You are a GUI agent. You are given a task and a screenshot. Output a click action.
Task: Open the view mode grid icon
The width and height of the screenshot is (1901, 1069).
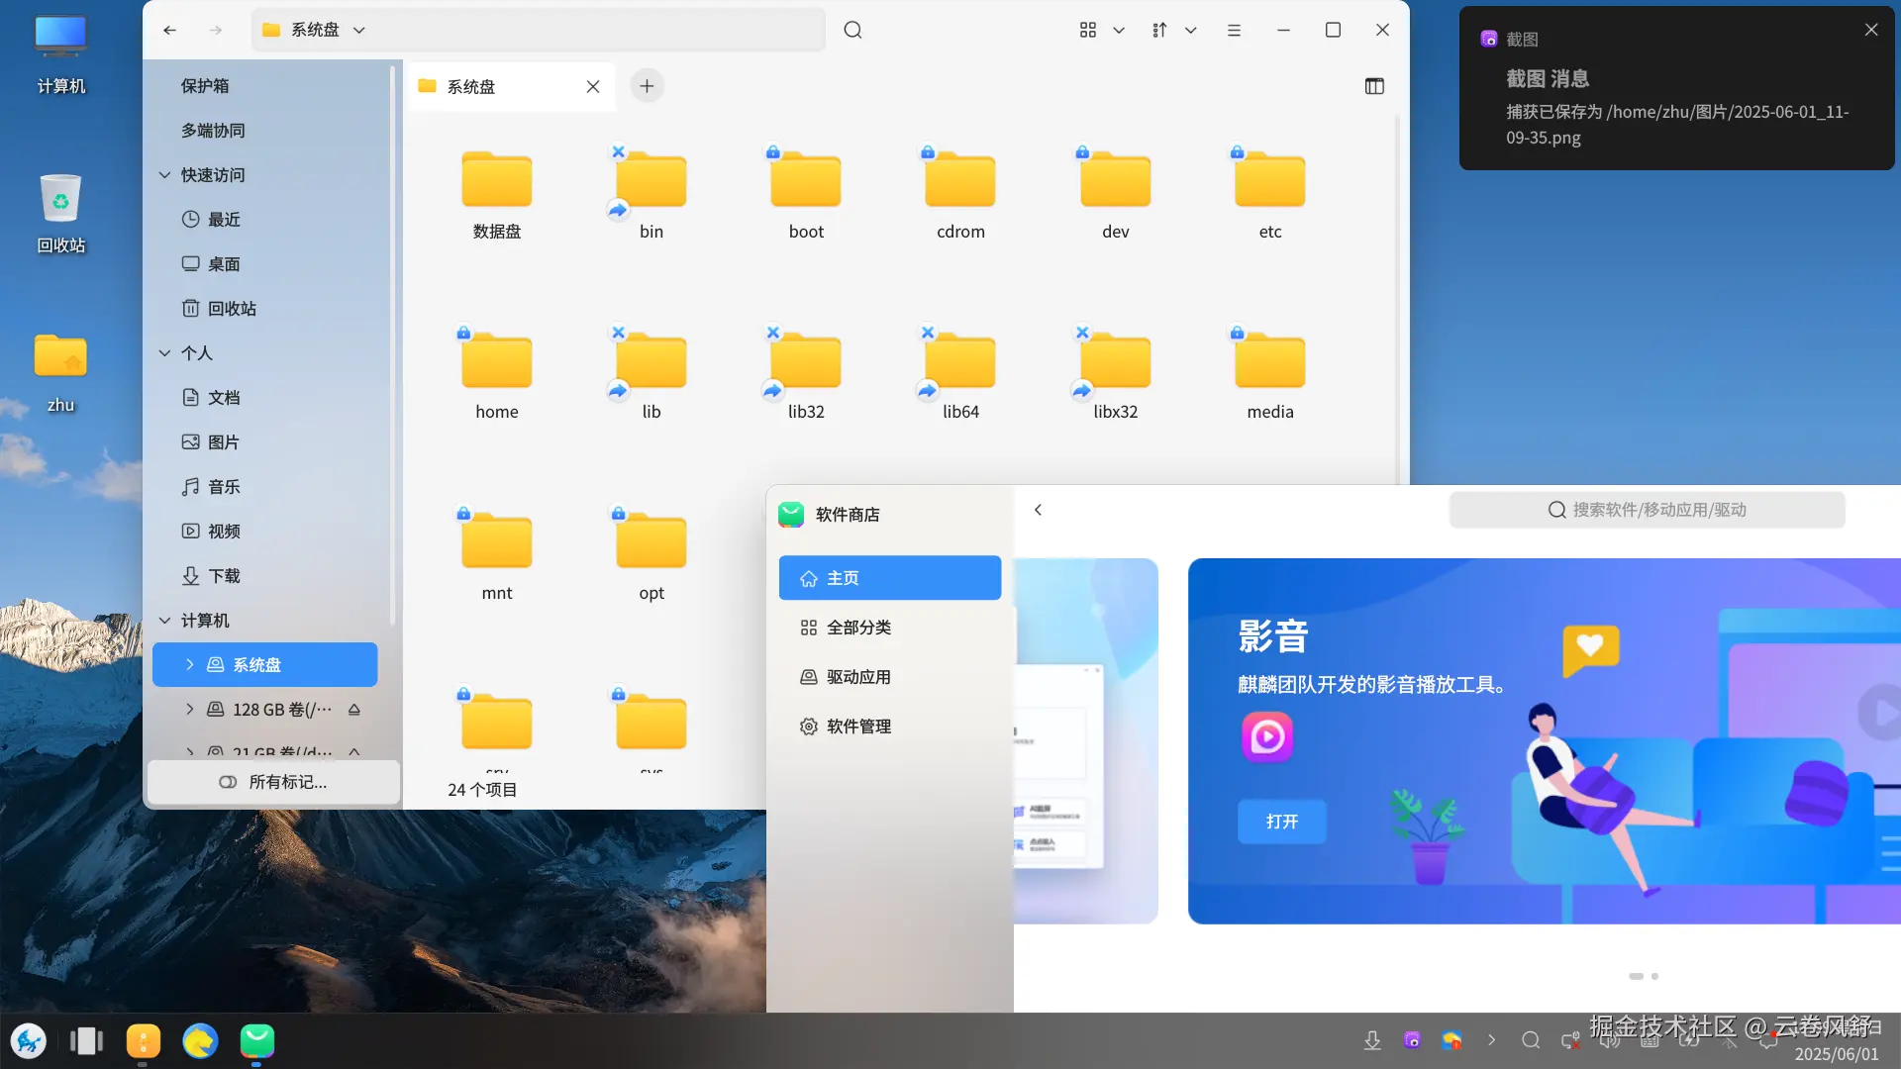click(1088, 30)
